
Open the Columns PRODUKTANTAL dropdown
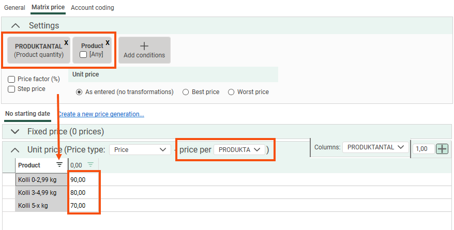(375, 147)
